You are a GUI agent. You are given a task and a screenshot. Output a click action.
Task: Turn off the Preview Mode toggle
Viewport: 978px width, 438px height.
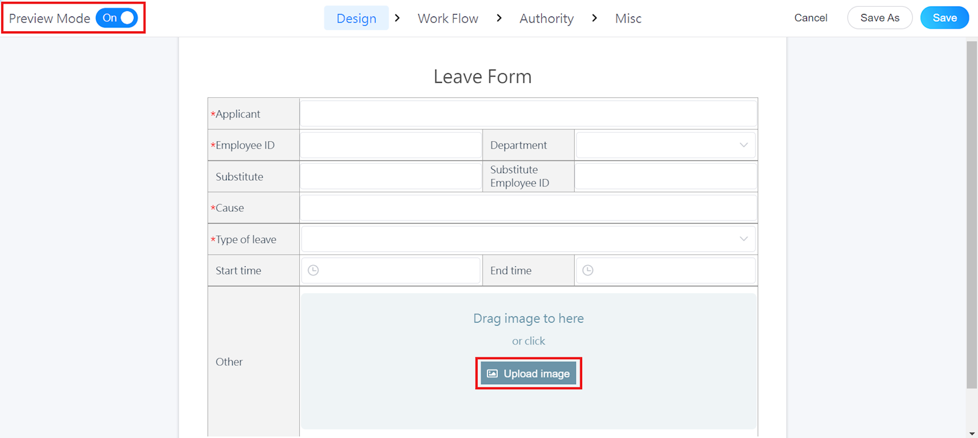(x=117, y=18)
